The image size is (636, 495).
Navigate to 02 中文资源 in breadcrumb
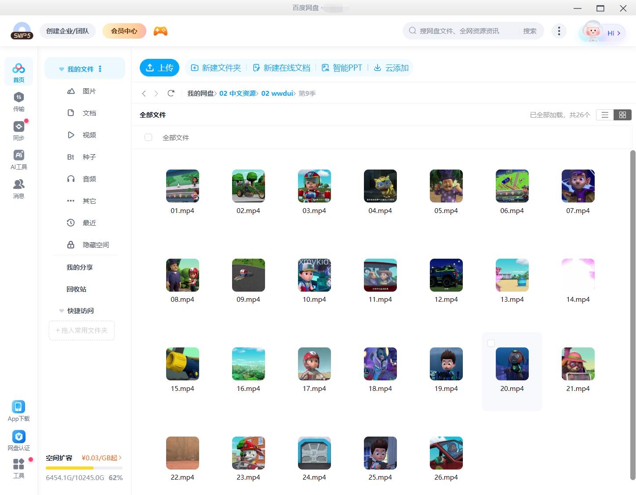238,93
